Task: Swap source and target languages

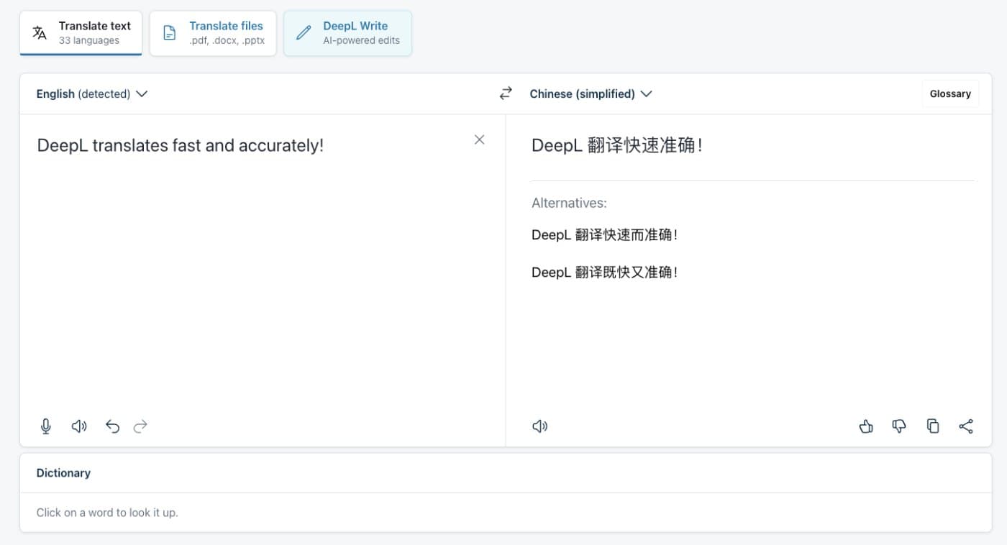Action: 506,93
